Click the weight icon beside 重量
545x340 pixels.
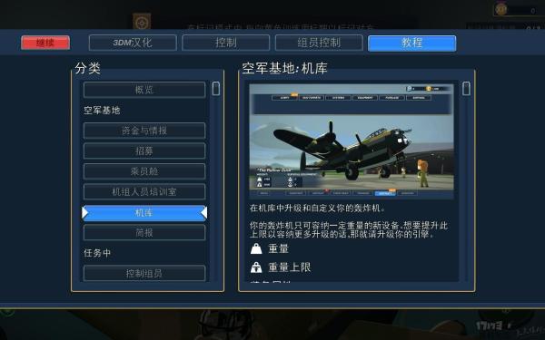256,248
